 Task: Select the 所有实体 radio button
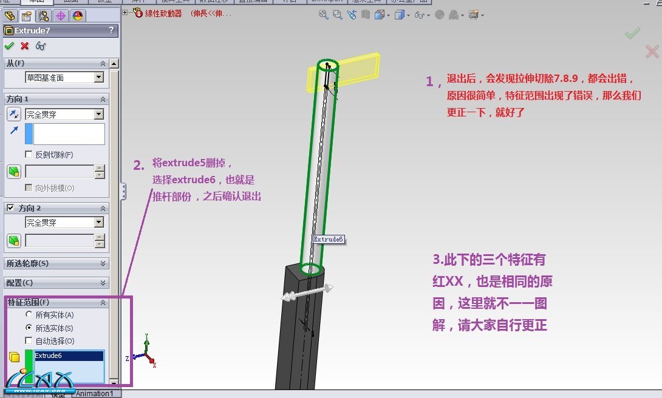[x=29, y=315]
